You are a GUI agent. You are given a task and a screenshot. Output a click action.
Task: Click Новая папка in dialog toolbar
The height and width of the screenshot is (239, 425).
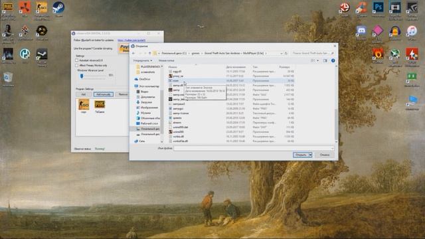point(166,60)
